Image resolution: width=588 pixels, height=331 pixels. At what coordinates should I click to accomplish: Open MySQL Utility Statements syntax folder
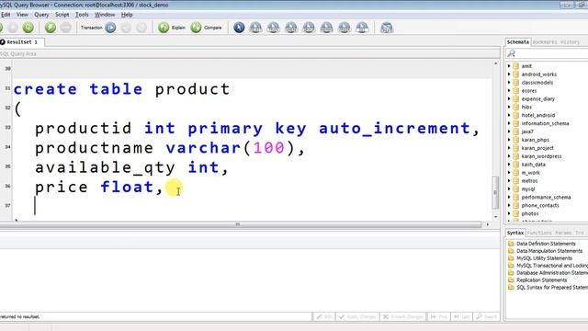tap(544, 258)
